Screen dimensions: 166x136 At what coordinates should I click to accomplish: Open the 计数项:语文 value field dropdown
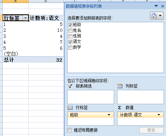(159, 115)
